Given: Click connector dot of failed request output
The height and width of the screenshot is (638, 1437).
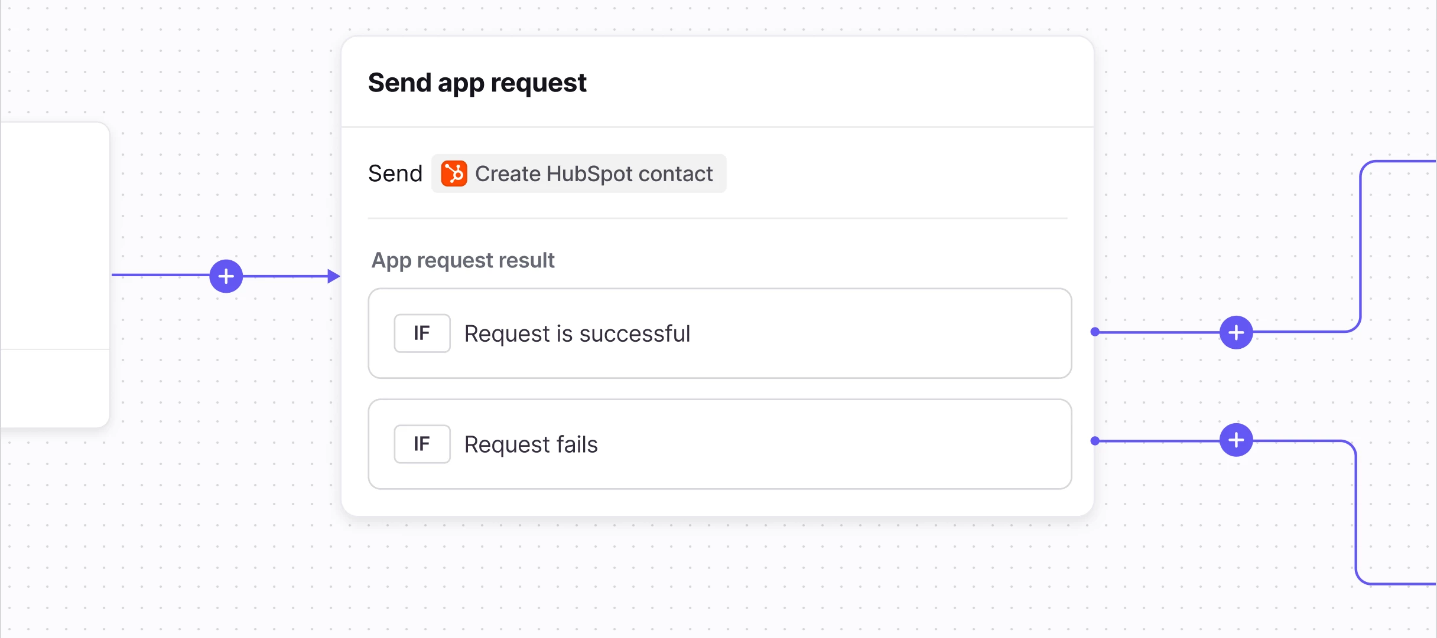Looking at the screenshot, I should point(1095,441).
